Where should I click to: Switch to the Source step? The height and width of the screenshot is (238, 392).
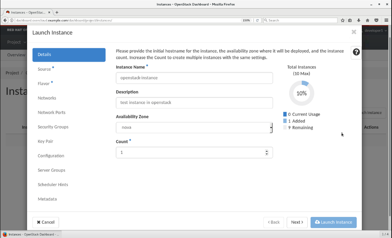pos(44,69)
